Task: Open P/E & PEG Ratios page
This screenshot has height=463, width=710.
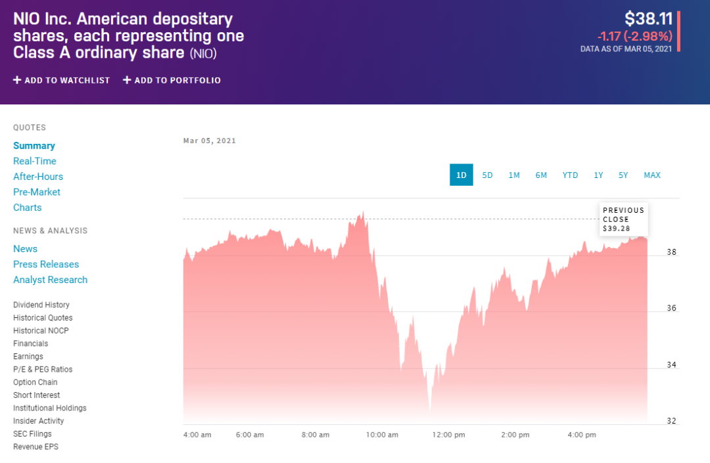Action: coord(43,369)
